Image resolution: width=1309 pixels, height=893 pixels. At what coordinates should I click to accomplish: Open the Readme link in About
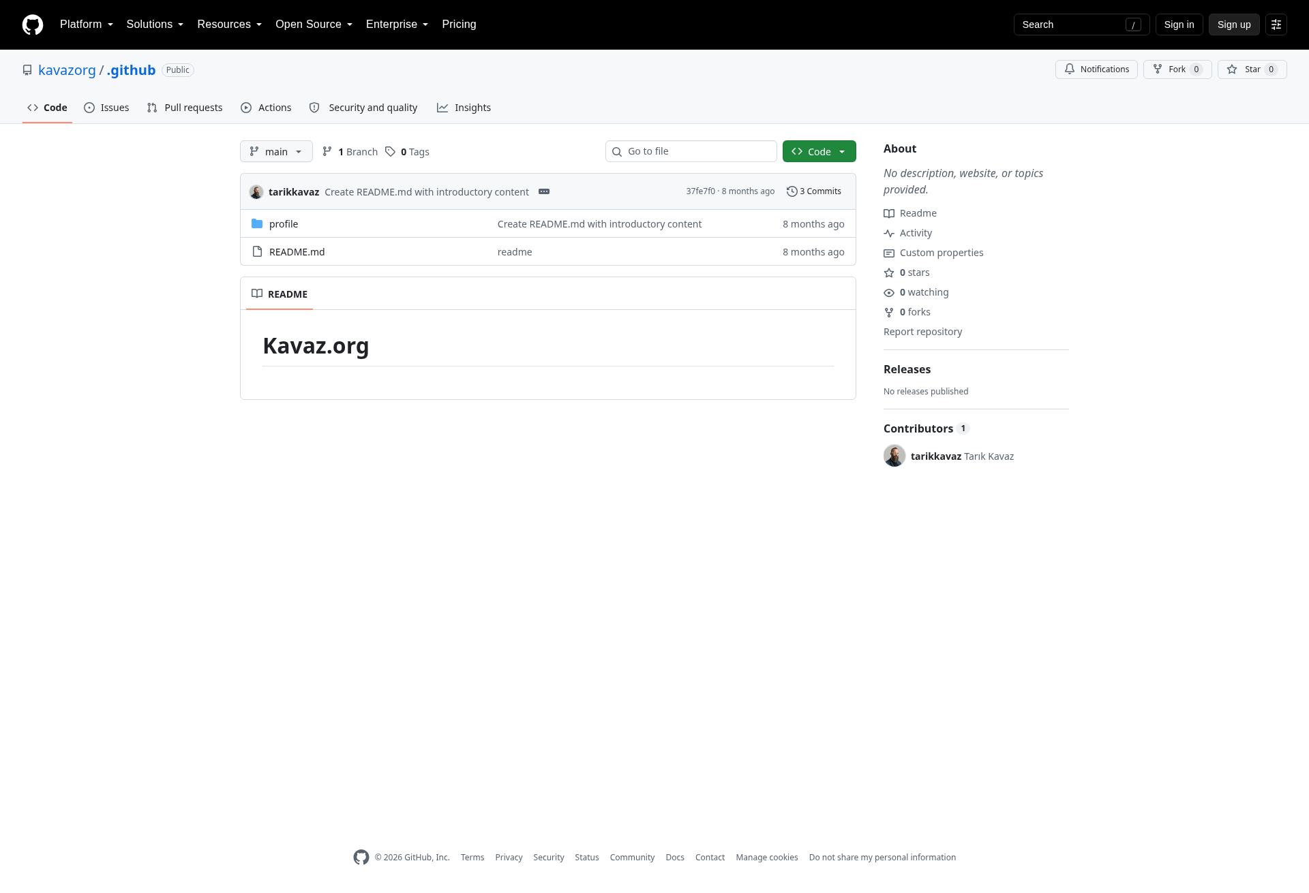(x=910, y=213)
